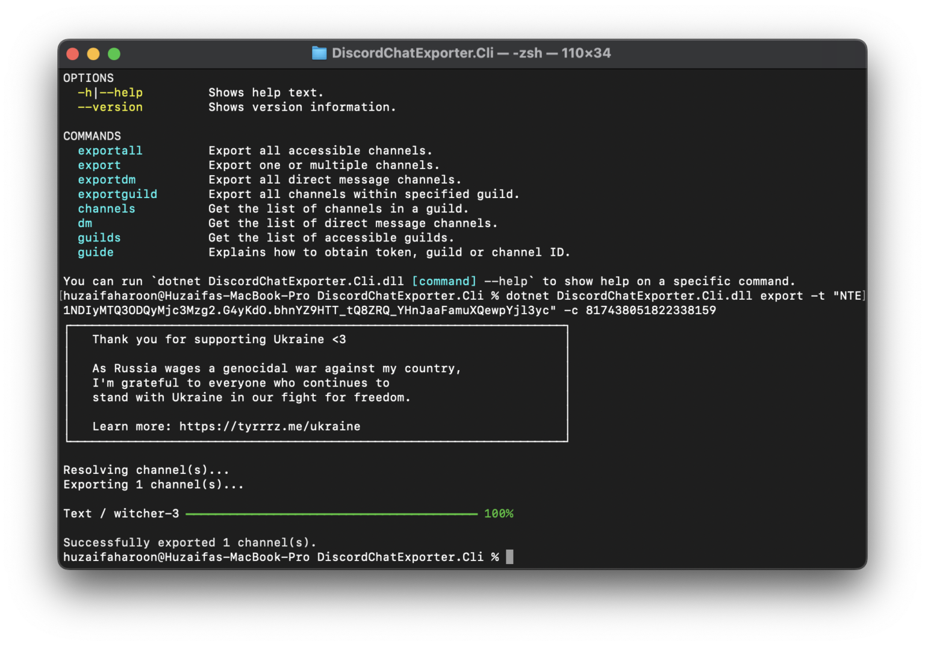Click the green full-screen window button
Screen dimensions: 925x646
point(114,54)
